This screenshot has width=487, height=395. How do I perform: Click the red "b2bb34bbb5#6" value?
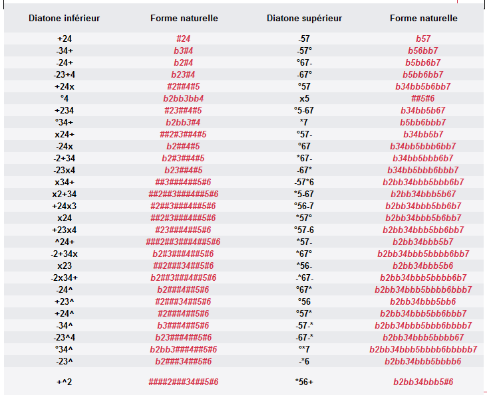coord(423,382)
